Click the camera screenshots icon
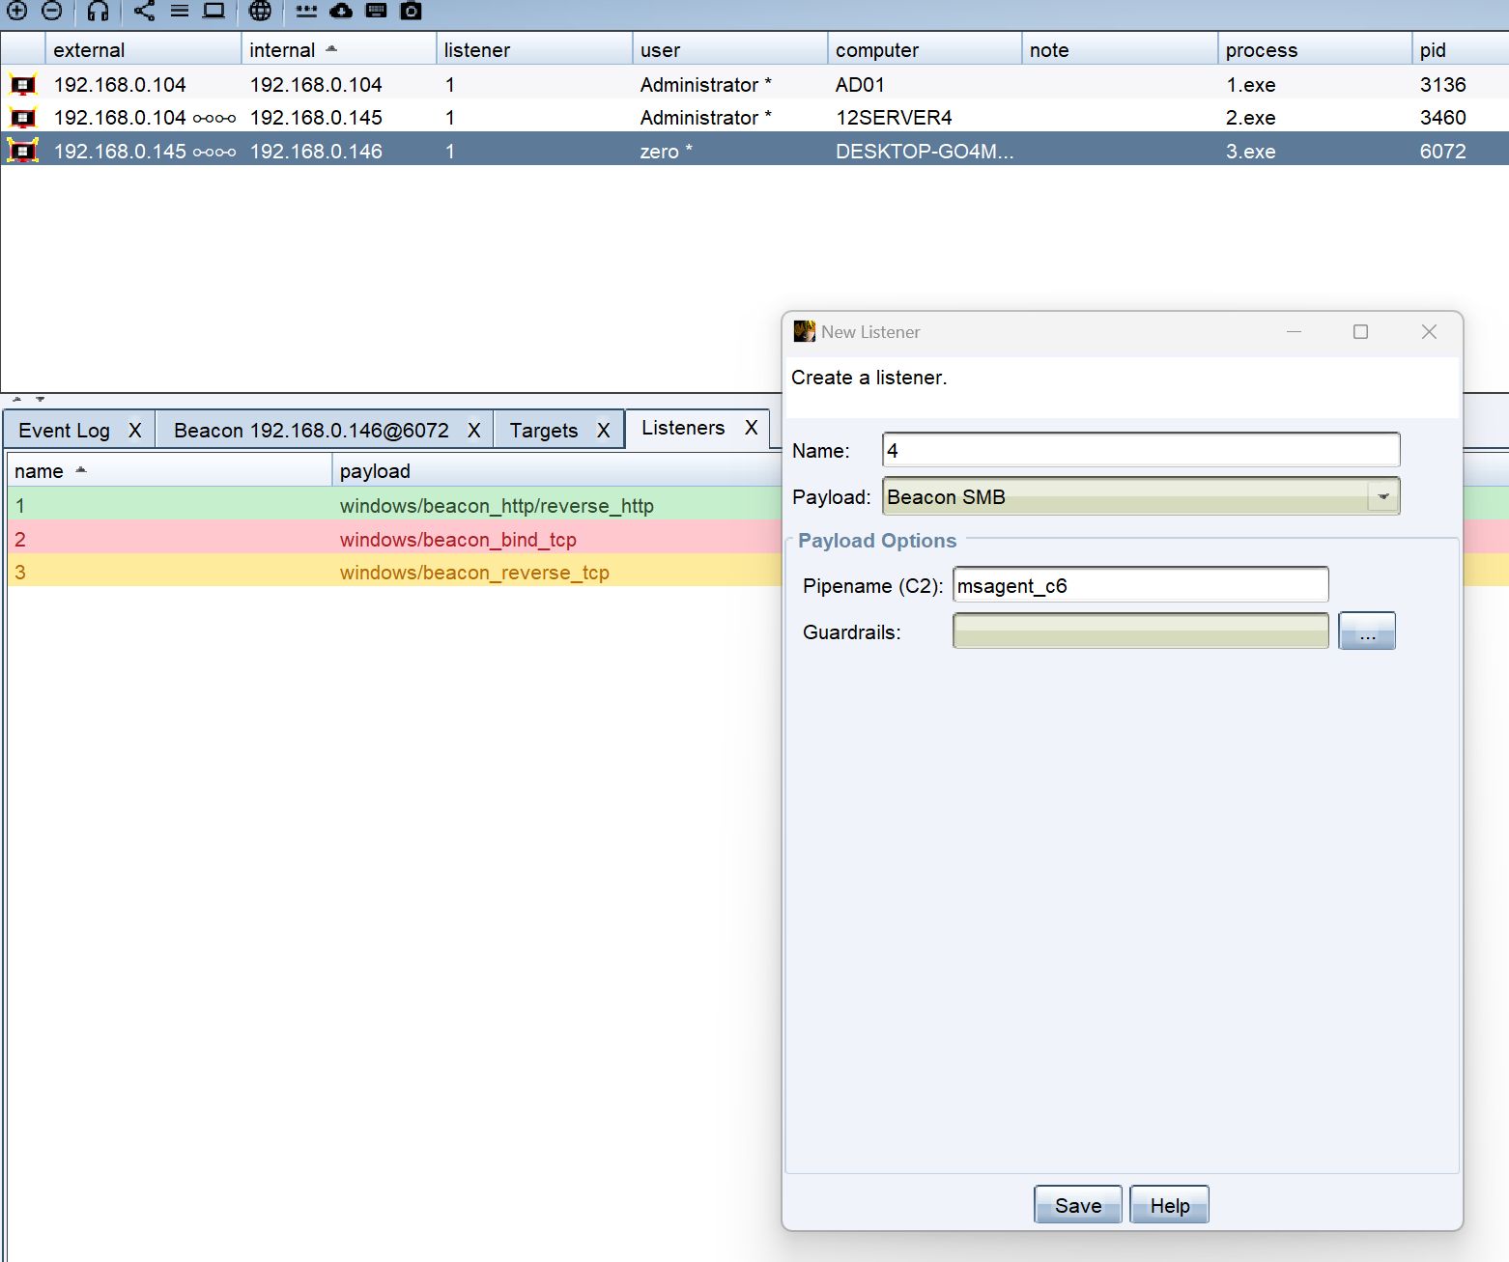 pyautogui.click(x=411, y=11)
